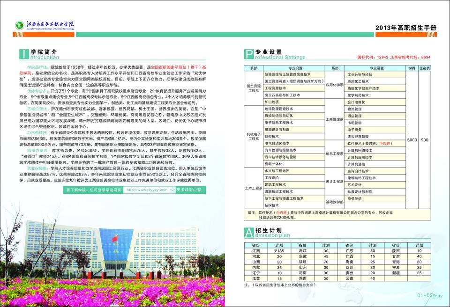The image size is (450, 307).
Task: Click the '广东' province cell
Action: (x=349, y=251)
